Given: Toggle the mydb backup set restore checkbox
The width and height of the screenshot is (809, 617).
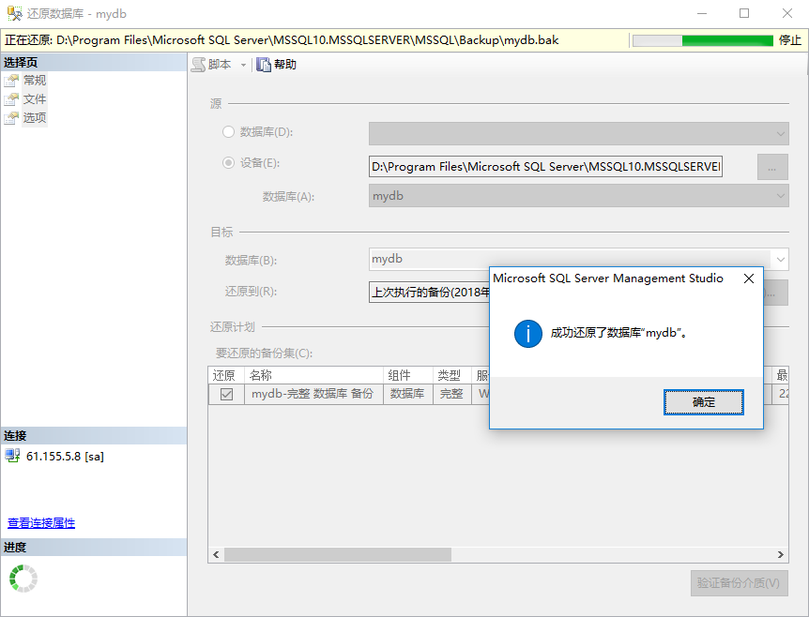Looking at the screenshot, I should tap(226, 394).
